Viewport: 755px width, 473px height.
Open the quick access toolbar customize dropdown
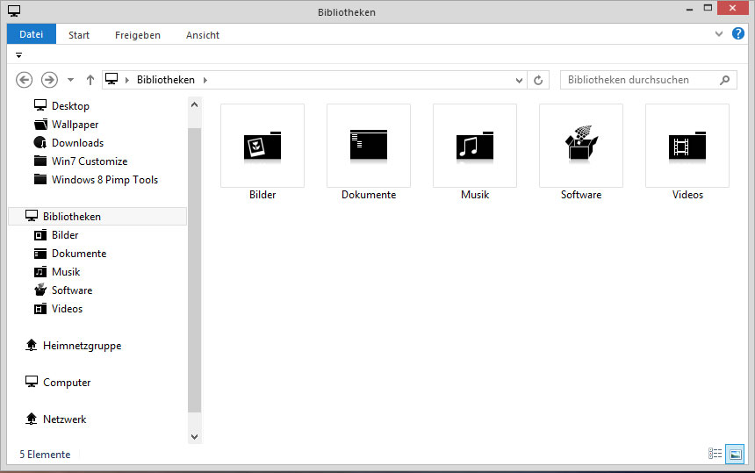(18, 55)
